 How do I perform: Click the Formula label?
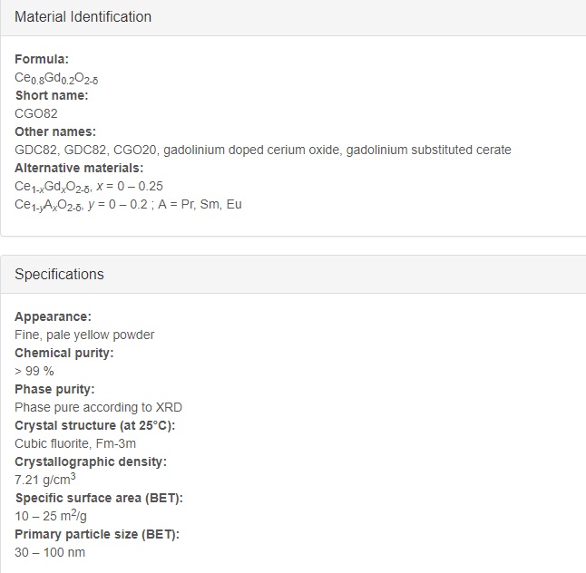point(42,59)
